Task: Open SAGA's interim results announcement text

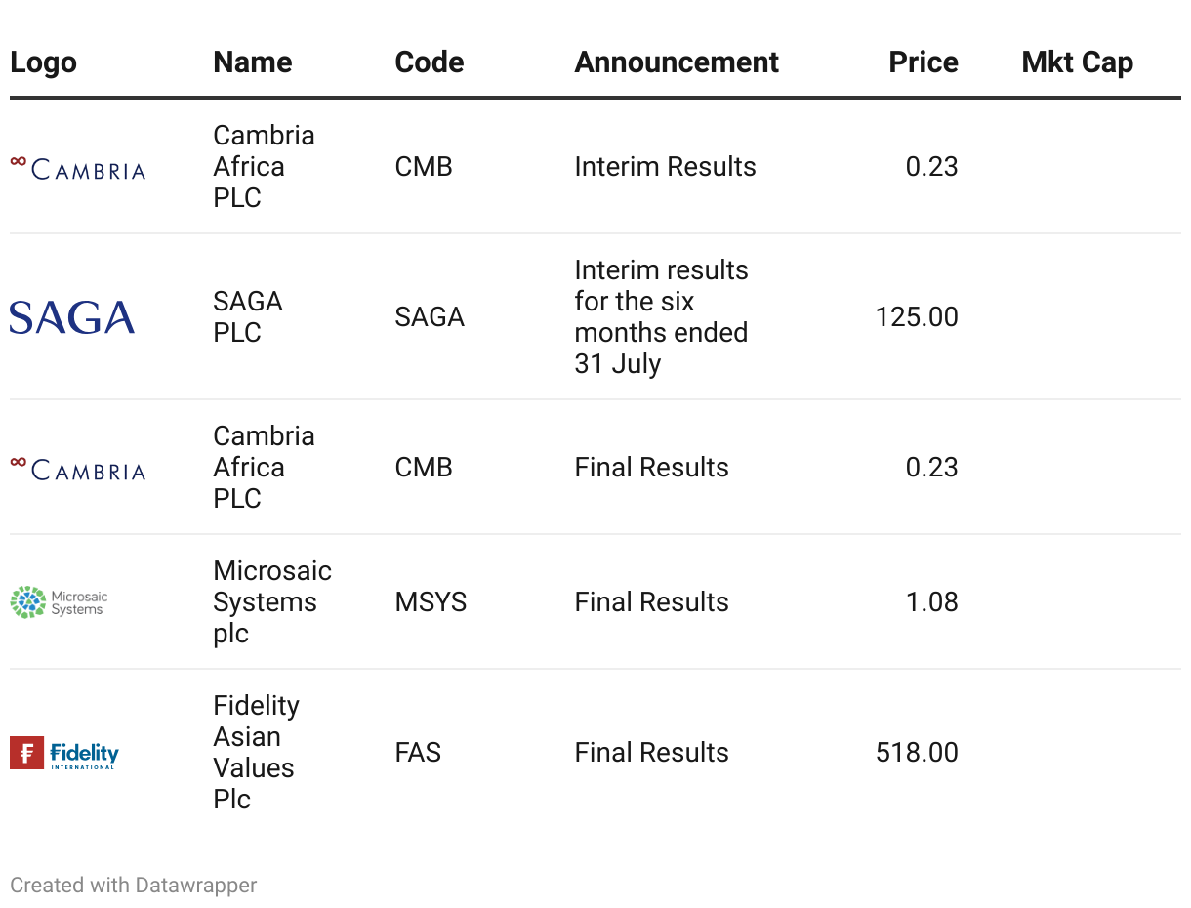Action: 661,317
